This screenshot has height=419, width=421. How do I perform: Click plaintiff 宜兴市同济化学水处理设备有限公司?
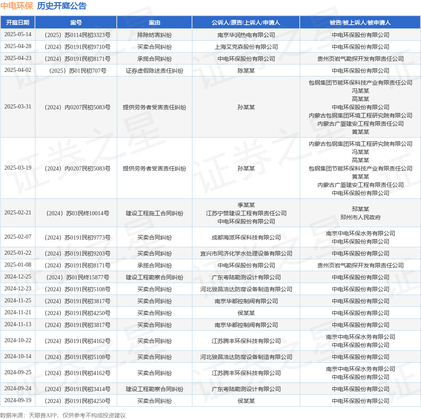tap(246, 253)
